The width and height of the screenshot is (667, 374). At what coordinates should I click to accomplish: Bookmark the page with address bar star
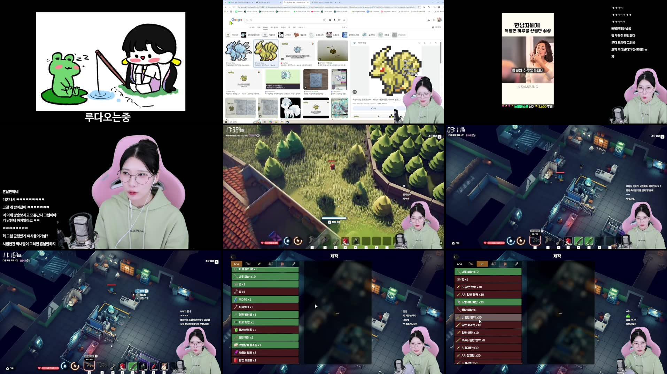click(418, 7)
